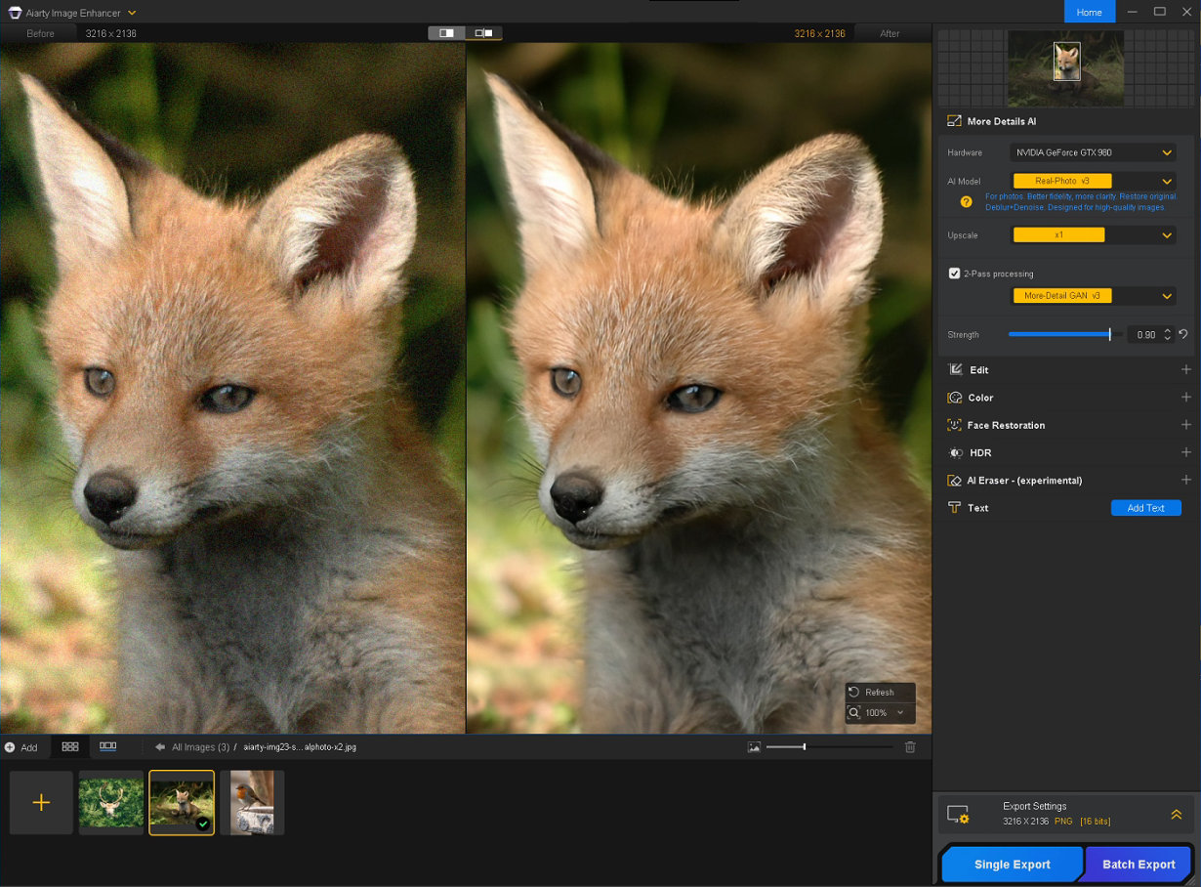Toggle the 2-Pass processing checkbox
The image size is (1201, 887).
(954, 274)
